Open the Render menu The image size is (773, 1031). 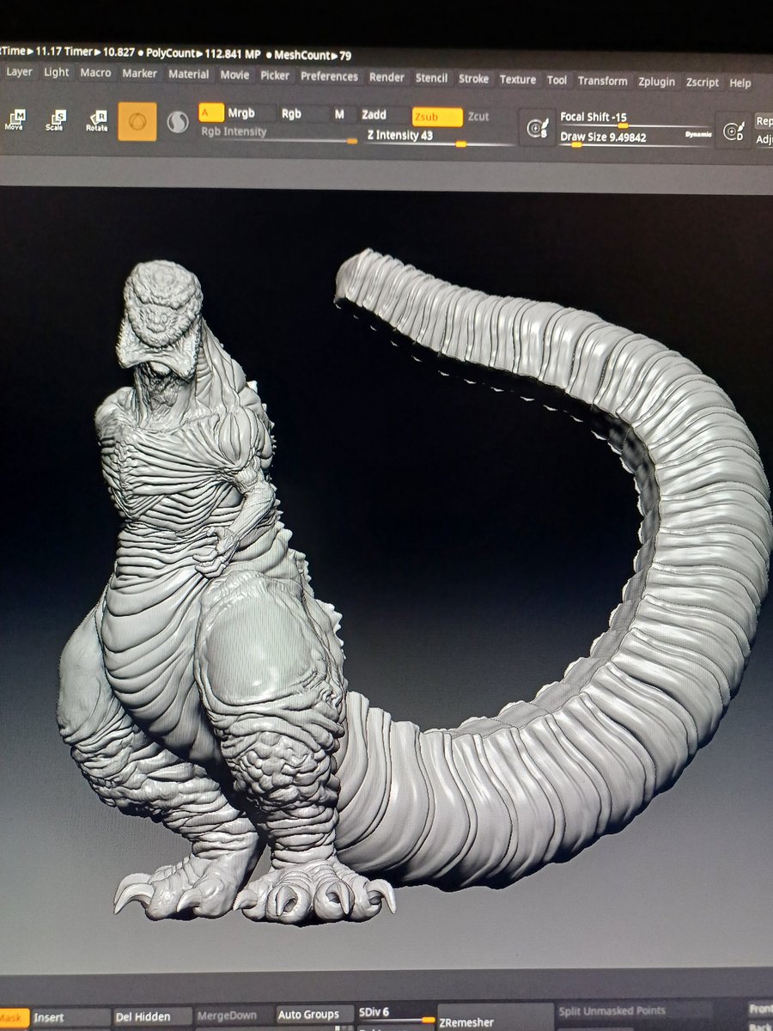tap(386, 77)
